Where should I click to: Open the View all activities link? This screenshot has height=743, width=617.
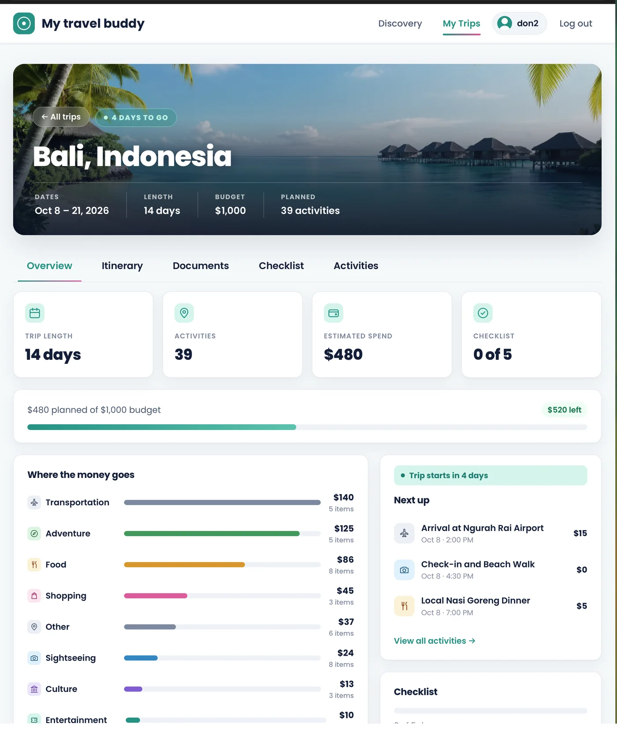435,641
